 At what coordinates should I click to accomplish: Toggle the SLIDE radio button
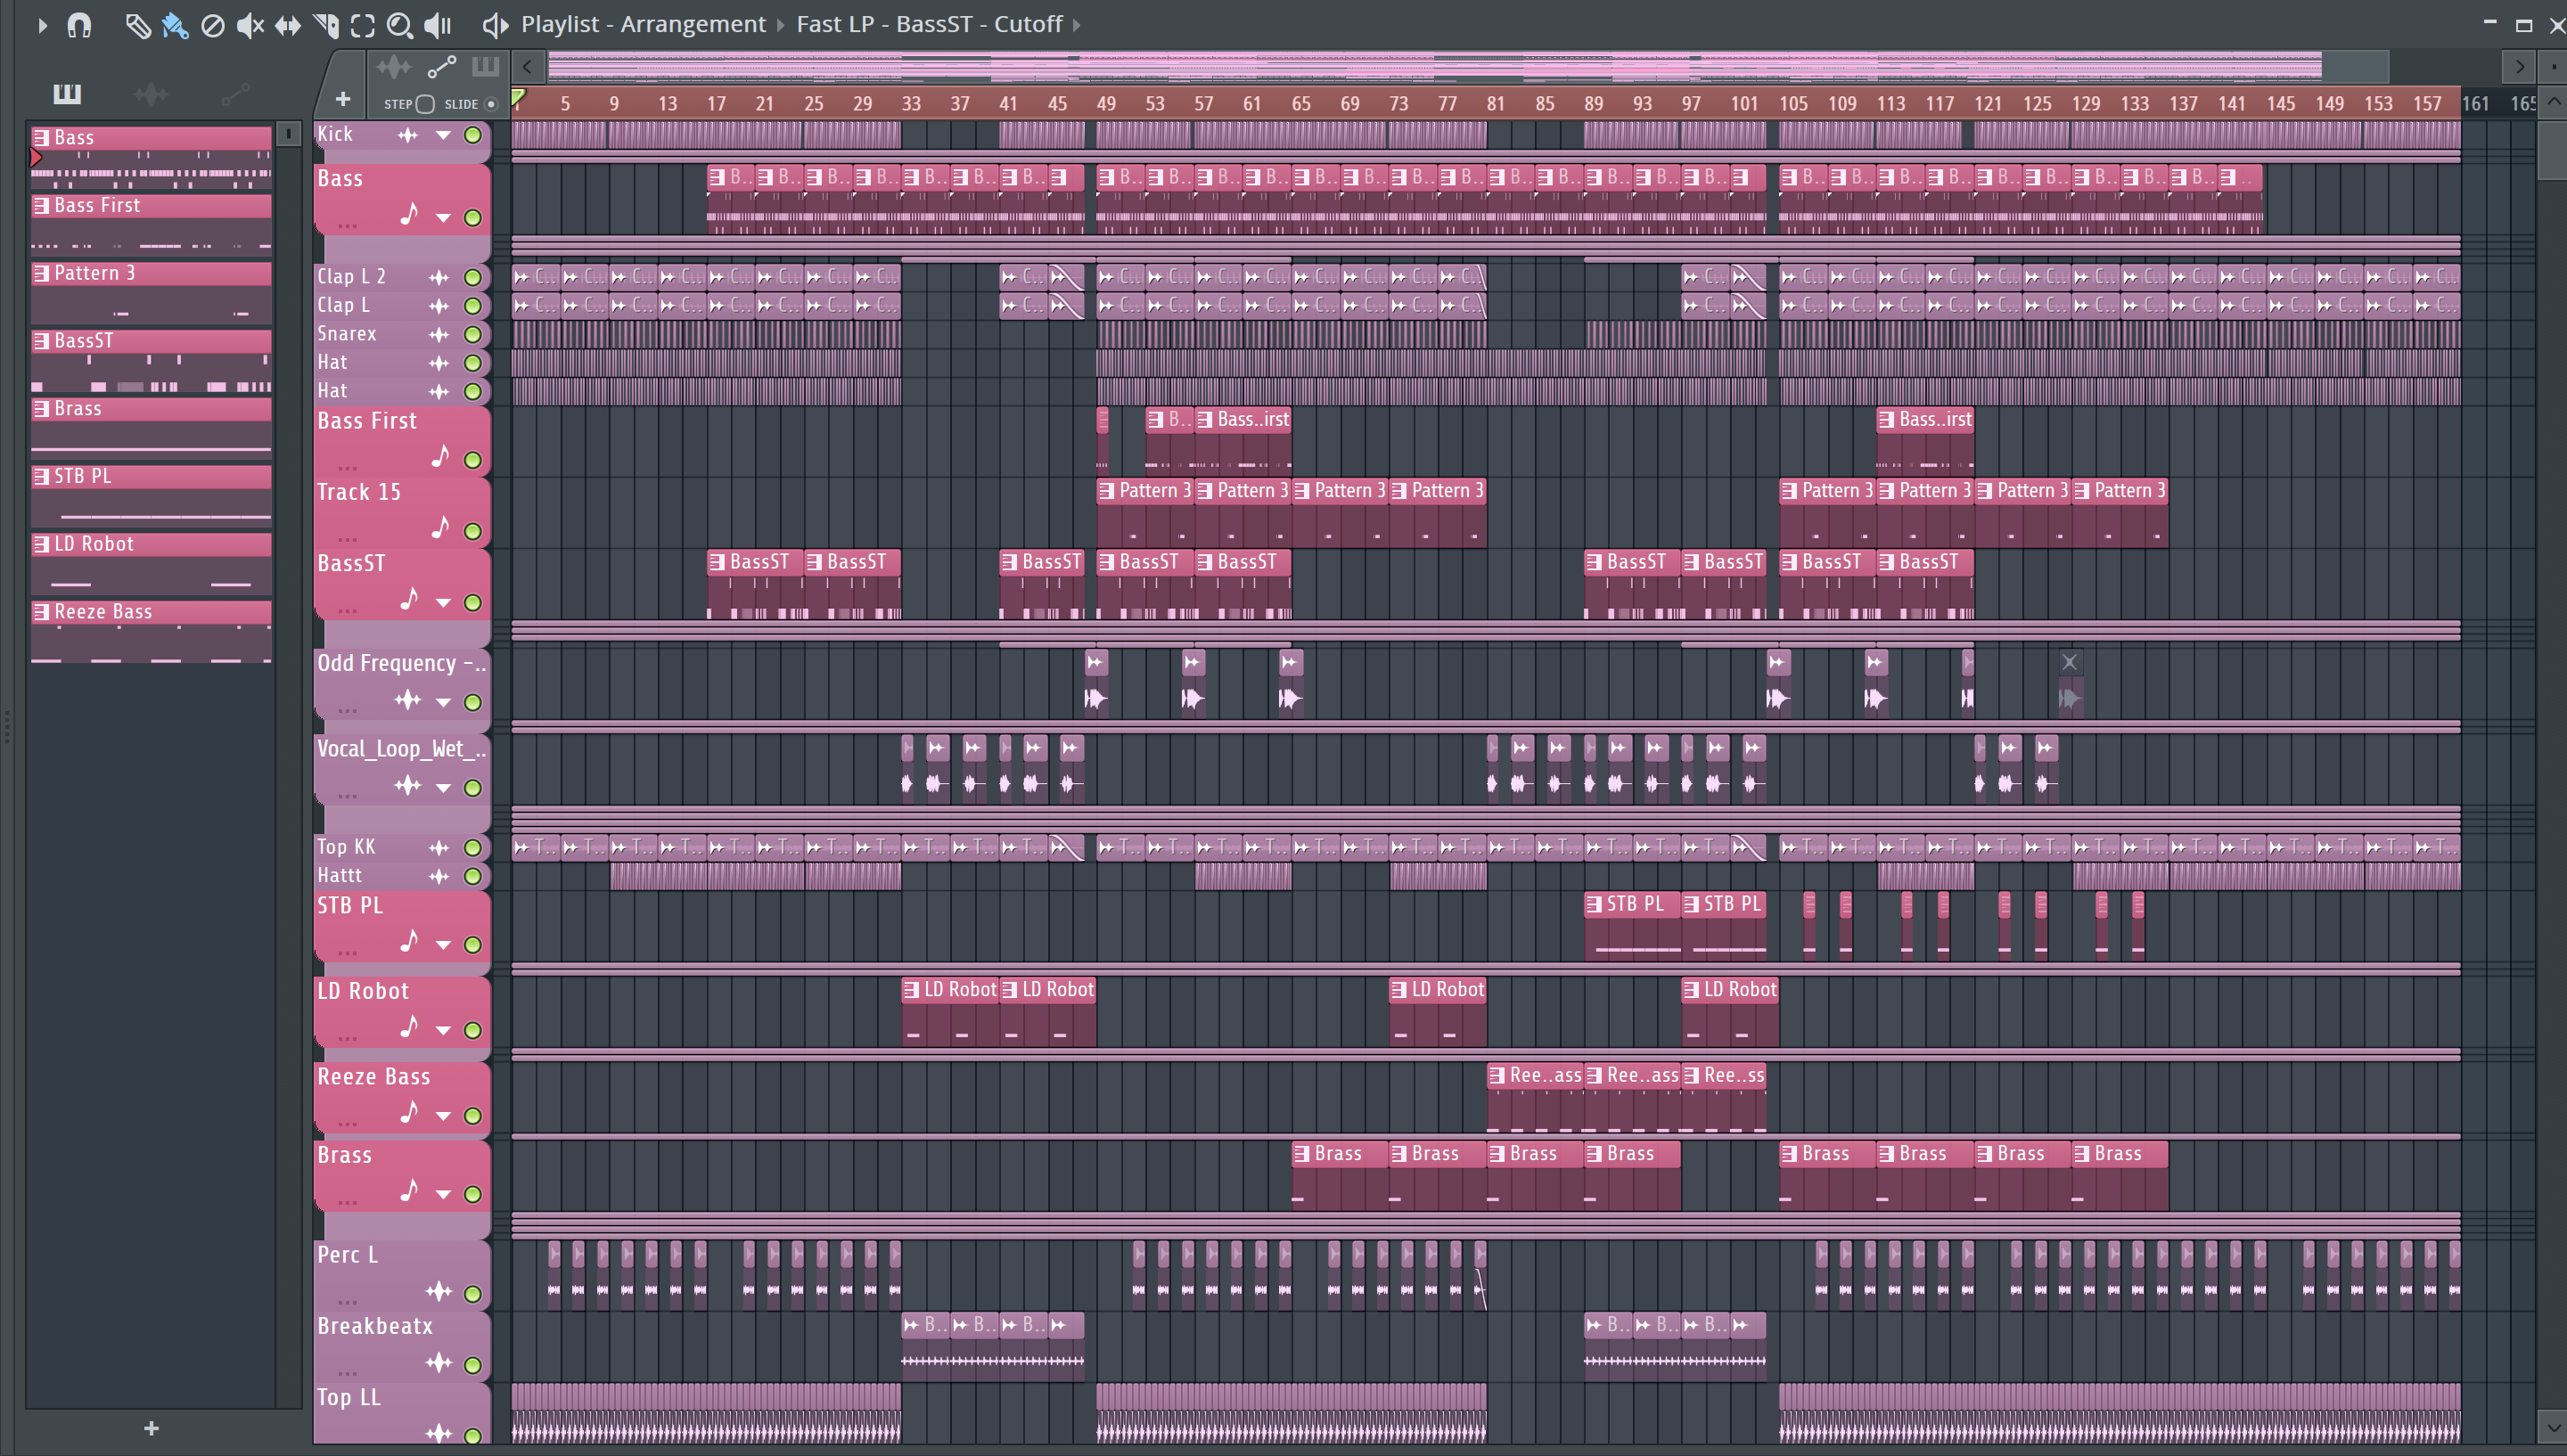(491, 104)
